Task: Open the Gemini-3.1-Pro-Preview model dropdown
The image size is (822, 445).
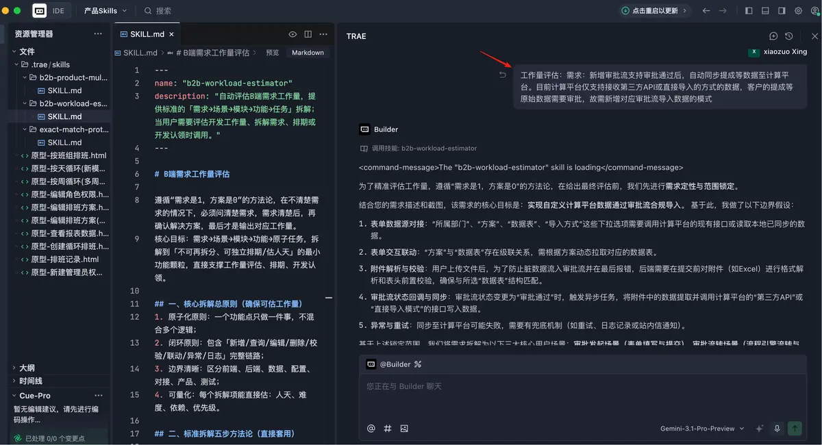Action: (x=702, y=429)
